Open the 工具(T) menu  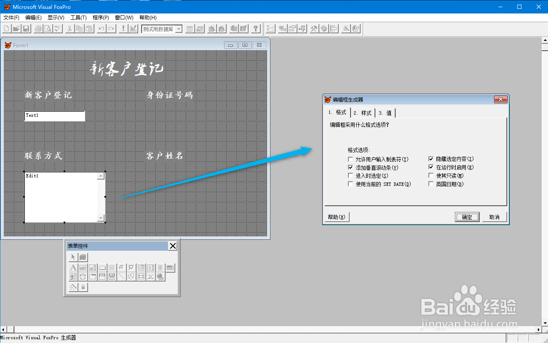(78, 17)
